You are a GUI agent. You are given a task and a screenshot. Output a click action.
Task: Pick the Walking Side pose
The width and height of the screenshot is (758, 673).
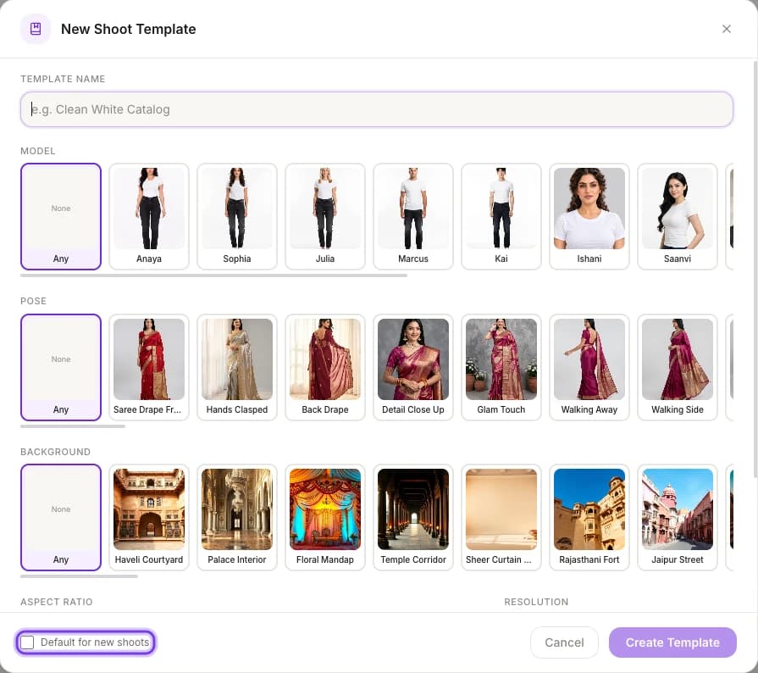tap(678, 367)
